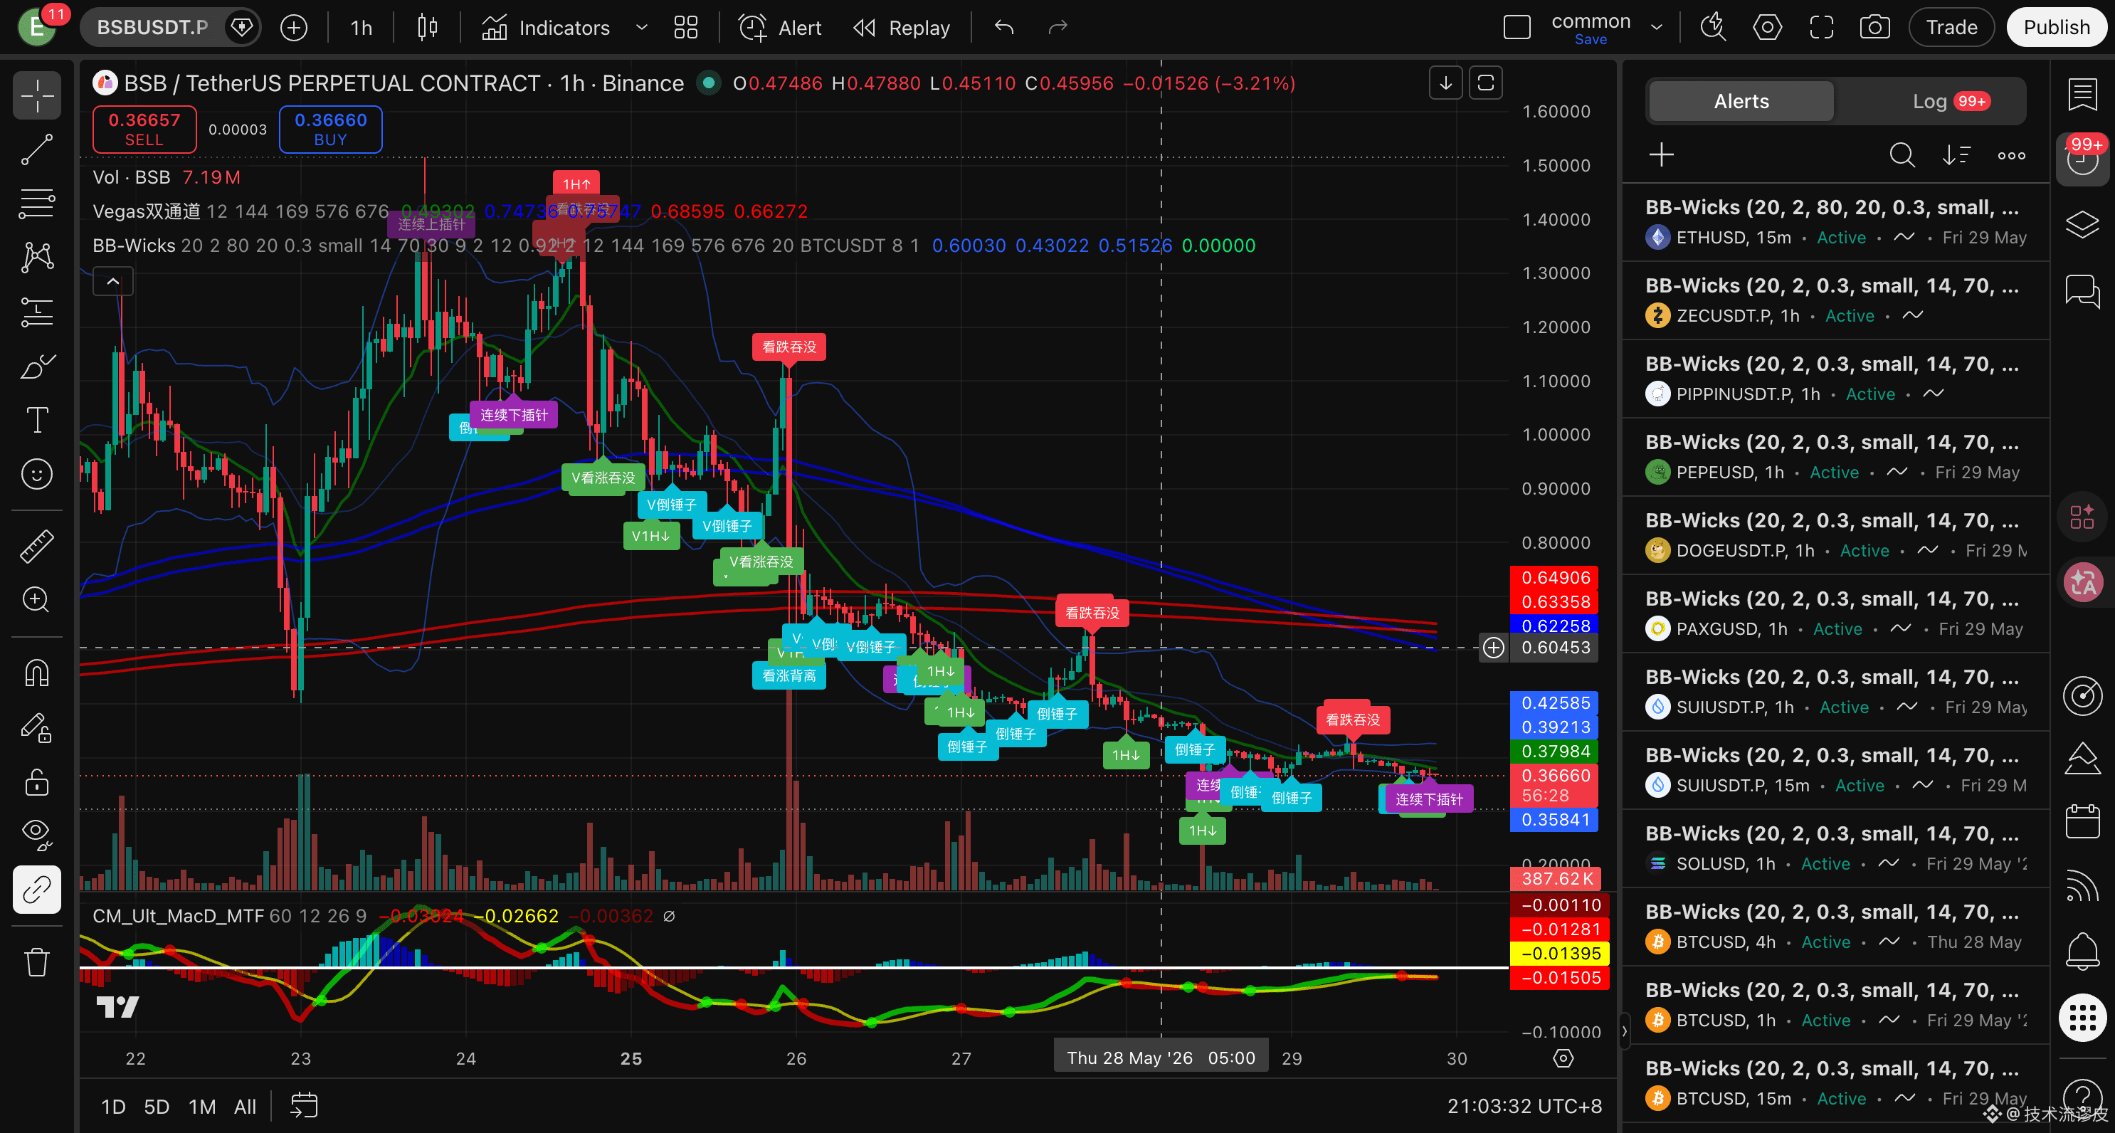Open quick search
2115x1133 pixels.
(1713, 28)
